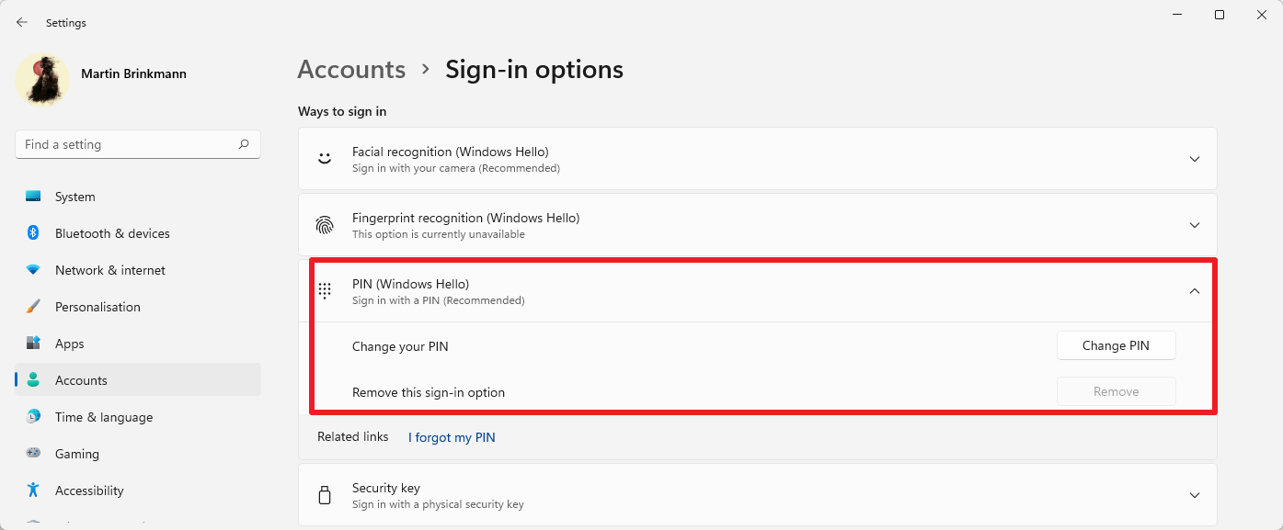Click the Bluetooth & devices icon

tap(33, 233)
